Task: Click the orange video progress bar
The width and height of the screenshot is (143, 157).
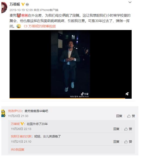Action: 67,98
